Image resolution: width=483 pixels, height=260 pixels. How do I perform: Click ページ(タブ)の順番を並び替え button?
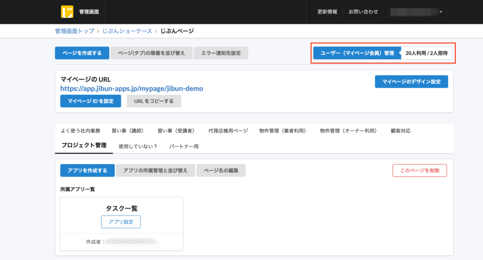(151, 53)
